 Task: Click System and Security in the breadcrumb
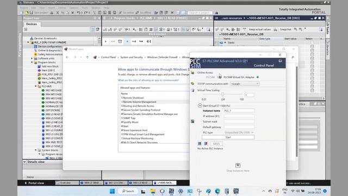pos(132,57)
